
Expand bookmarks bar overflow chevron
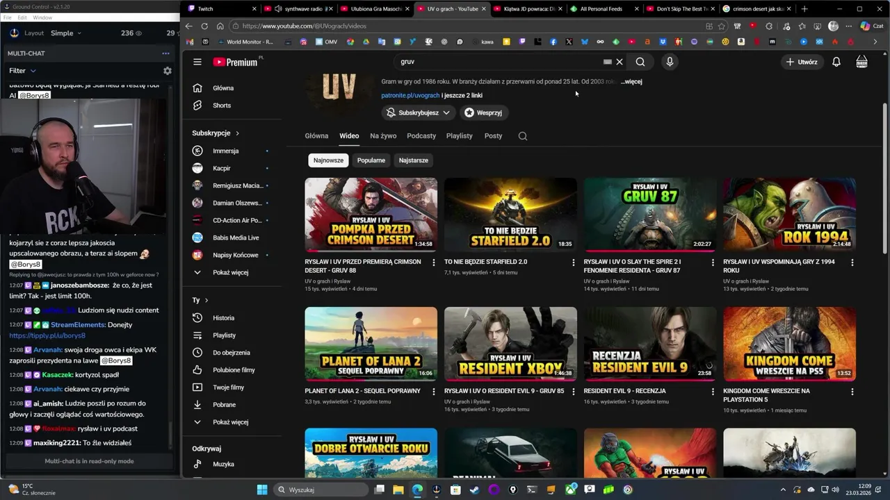coord(875,42)
